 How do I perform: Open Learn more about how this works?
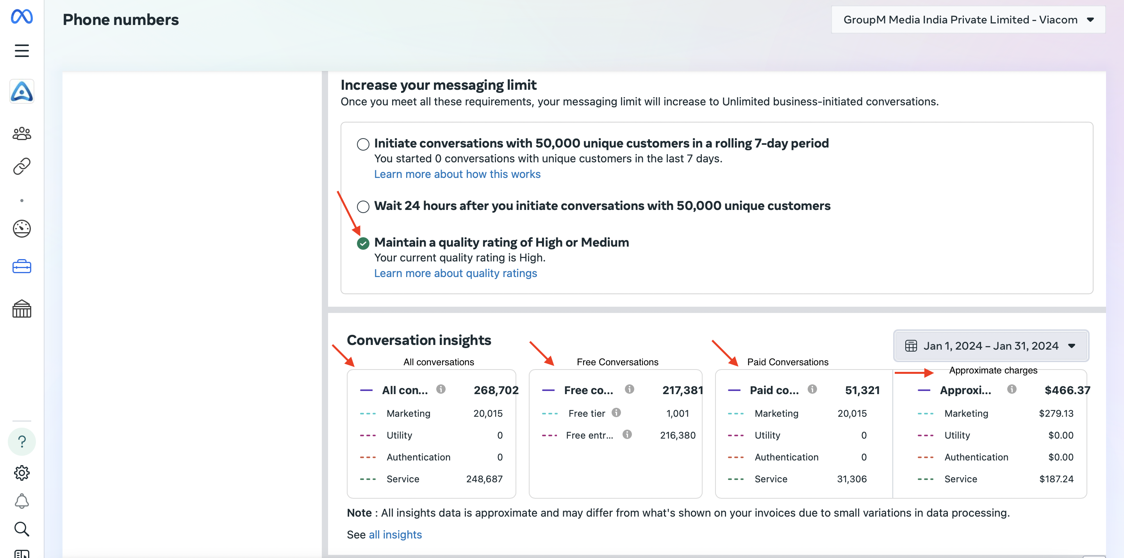coord(457,174)
